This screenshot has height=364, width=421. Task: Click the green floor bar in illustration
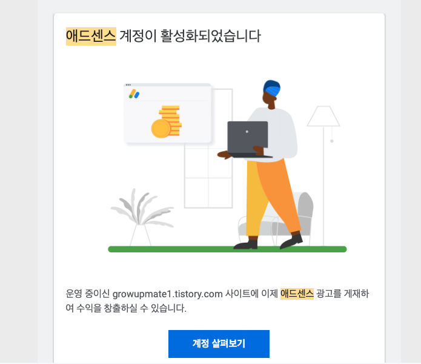click(x=227, y=249)
